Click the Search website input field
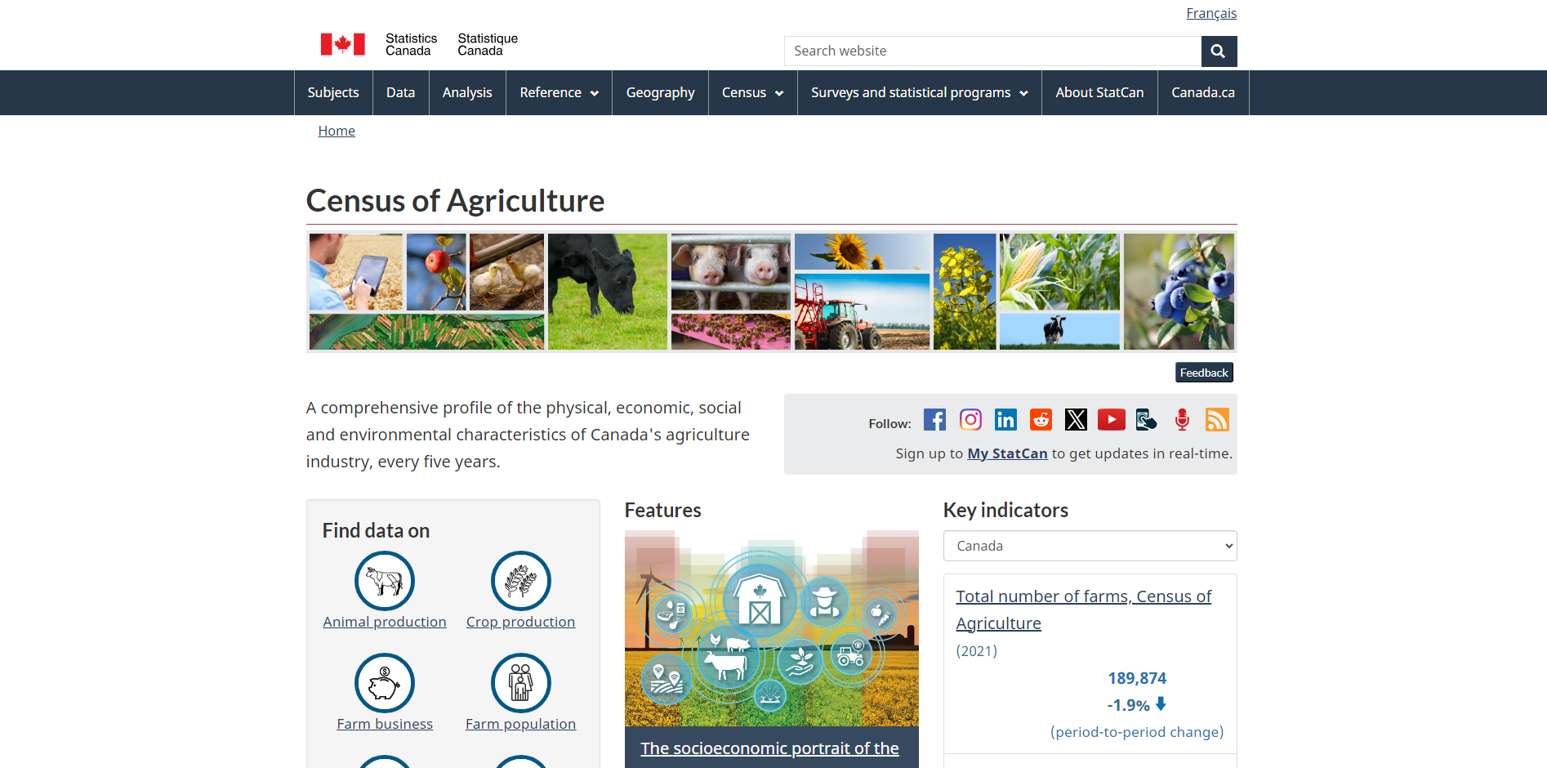The height and width of the screenshot is (768, 1547). click(992, 51)
